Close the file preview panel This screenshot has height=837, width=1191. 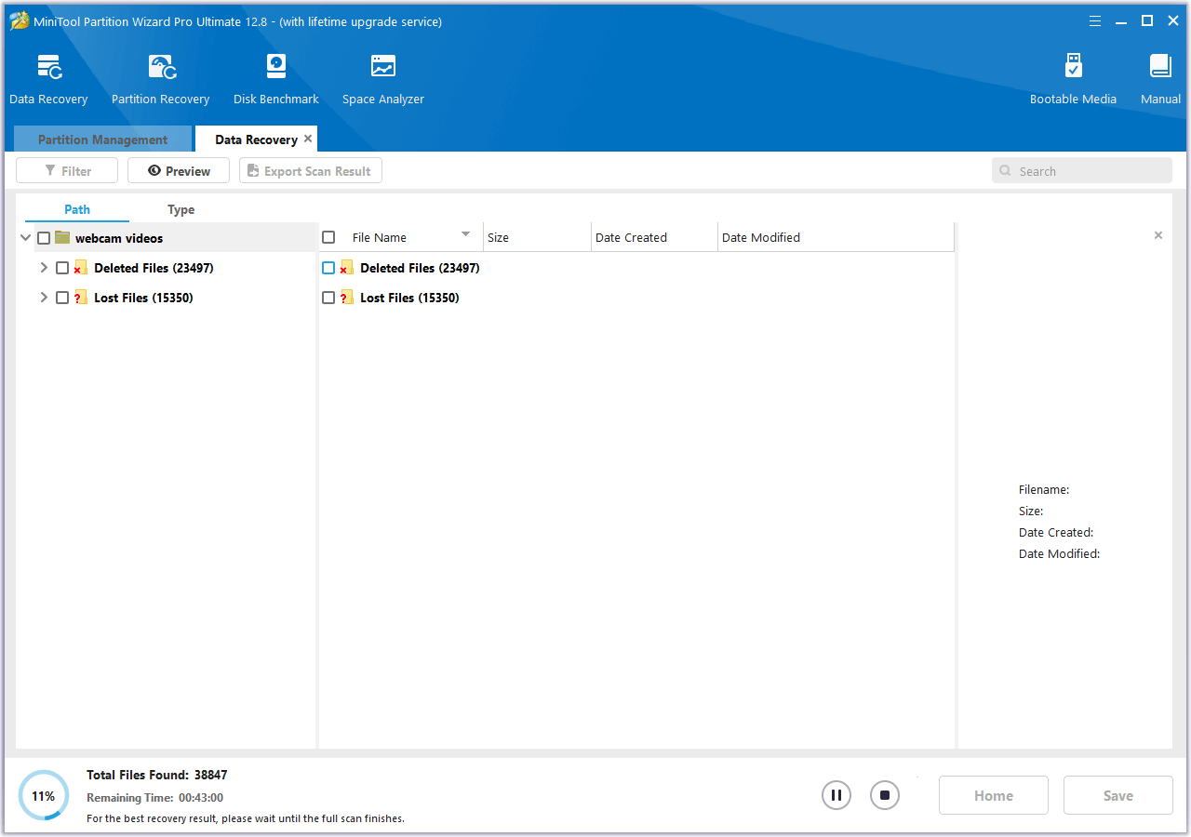pos(1158,235)
